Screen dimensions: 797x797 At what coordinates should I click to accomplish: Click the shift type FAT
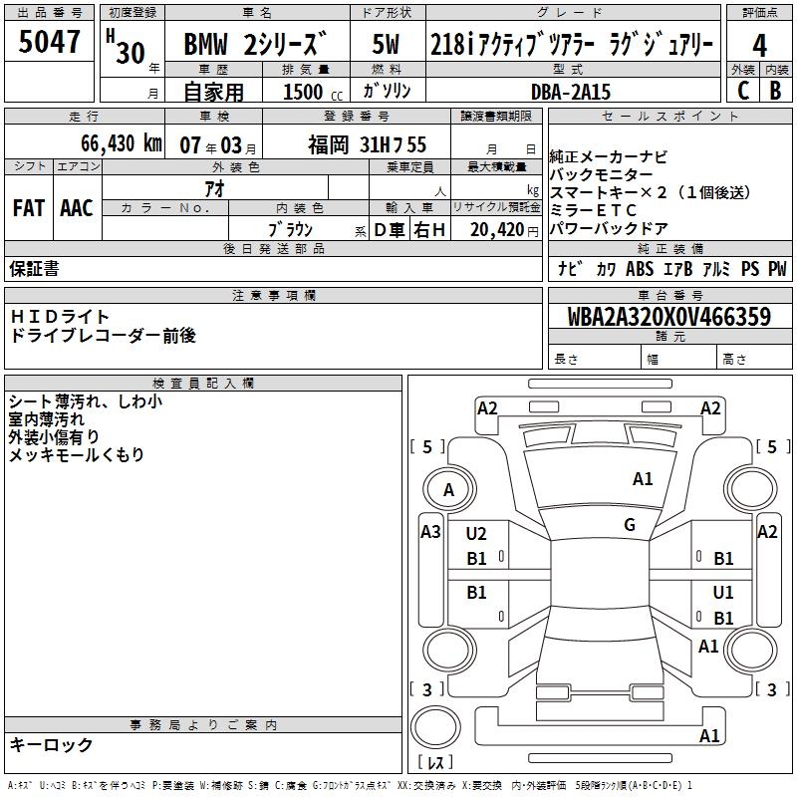[x=29, y=208]
